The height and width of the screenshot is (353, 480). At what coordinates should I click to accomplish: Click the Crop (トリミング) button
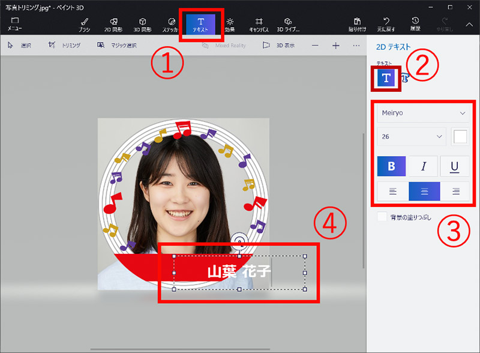[x=64, y=46]
